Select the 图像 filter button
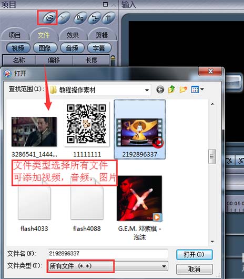The image size is (244, 279). click(x=45, y=48)
